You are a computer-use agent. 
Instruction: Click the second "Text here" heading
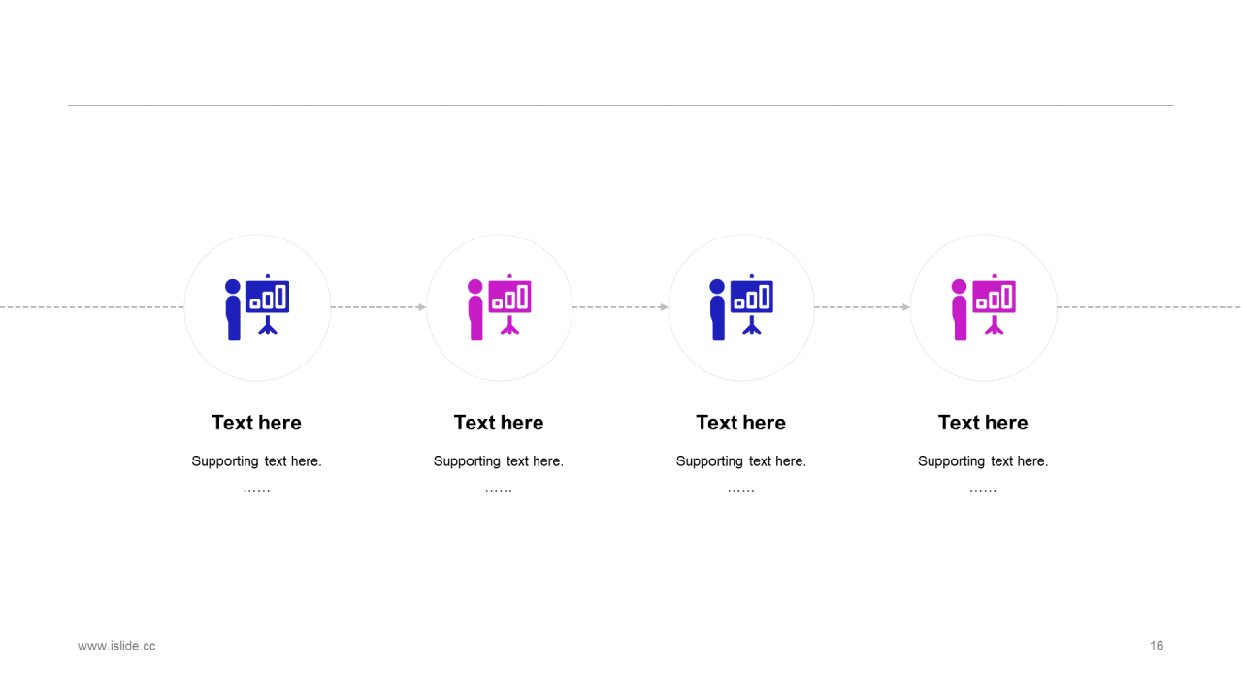click(x=499, y=423)
